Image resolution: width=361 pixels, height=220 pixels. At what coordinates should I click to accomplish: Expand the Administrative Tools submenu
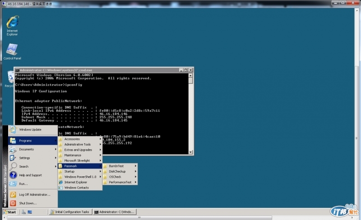[x=80, y=144]
